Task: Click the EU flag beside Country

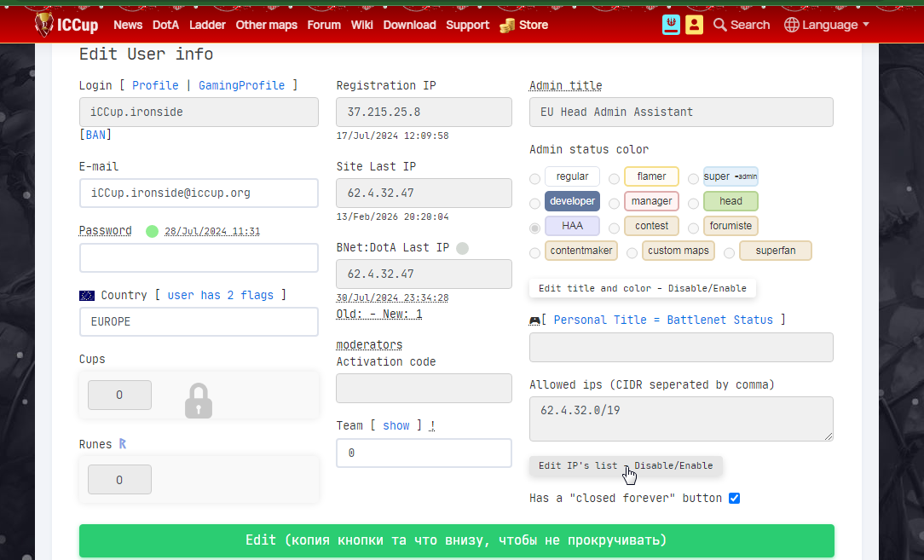Action: point(87,295)
